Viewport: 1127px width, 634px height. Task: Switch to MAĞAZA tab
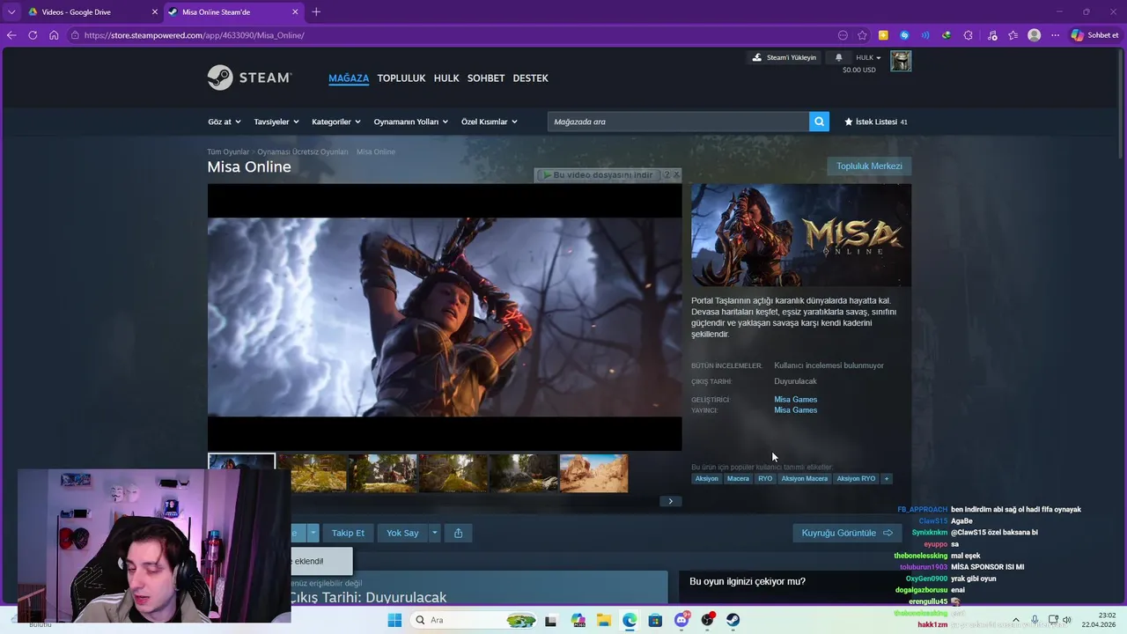349,78
